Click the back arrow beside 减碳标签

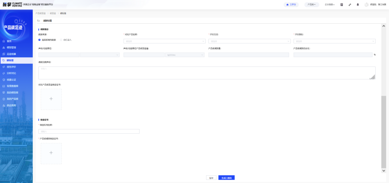coord(38,21)
